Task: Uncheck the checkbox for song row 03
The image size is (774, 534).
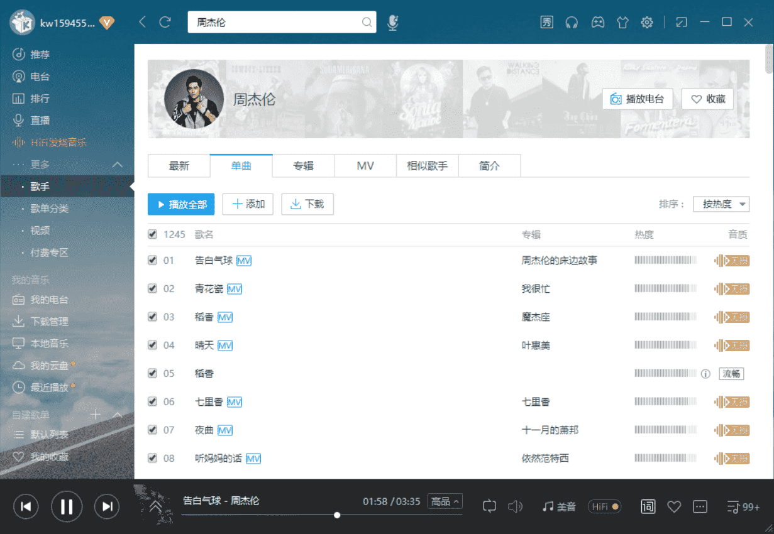Action: (x=152, y=317)
